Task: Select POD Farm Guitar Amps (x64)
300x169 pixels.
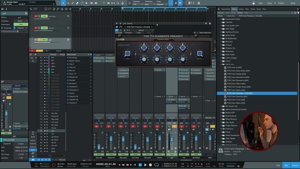Action: (239, 87)
